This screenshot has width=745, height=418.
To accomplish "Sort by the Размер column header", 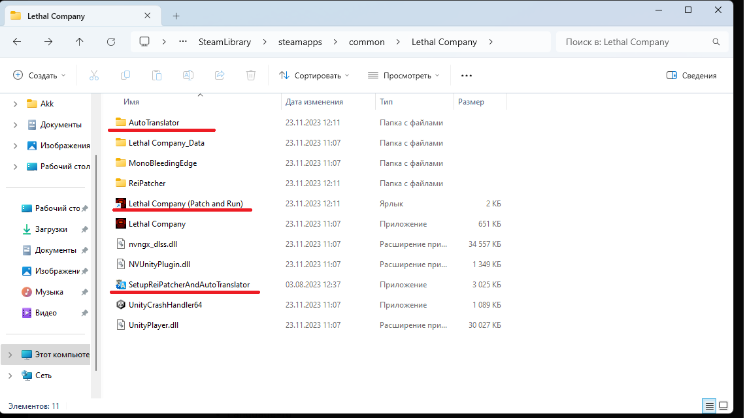I will pyautogui.click(x=471, y=102).
